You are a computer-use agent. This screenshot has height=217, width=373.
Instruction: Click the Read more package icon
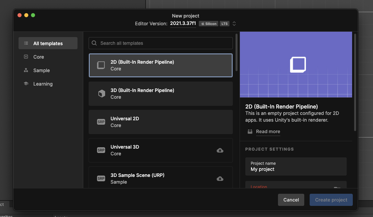(250, 131)
